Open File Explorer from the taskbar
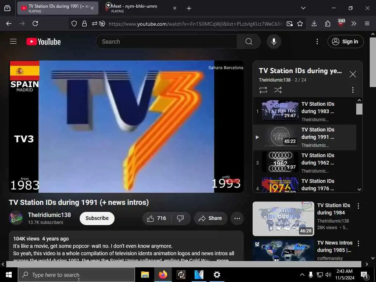Screen dimensions: 376x282 [x=145, y=275]
